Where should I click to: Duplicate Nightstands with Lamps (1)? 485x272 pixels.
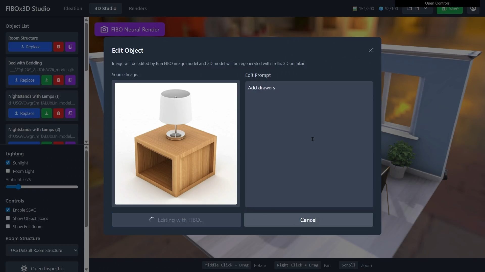(70, 113)
